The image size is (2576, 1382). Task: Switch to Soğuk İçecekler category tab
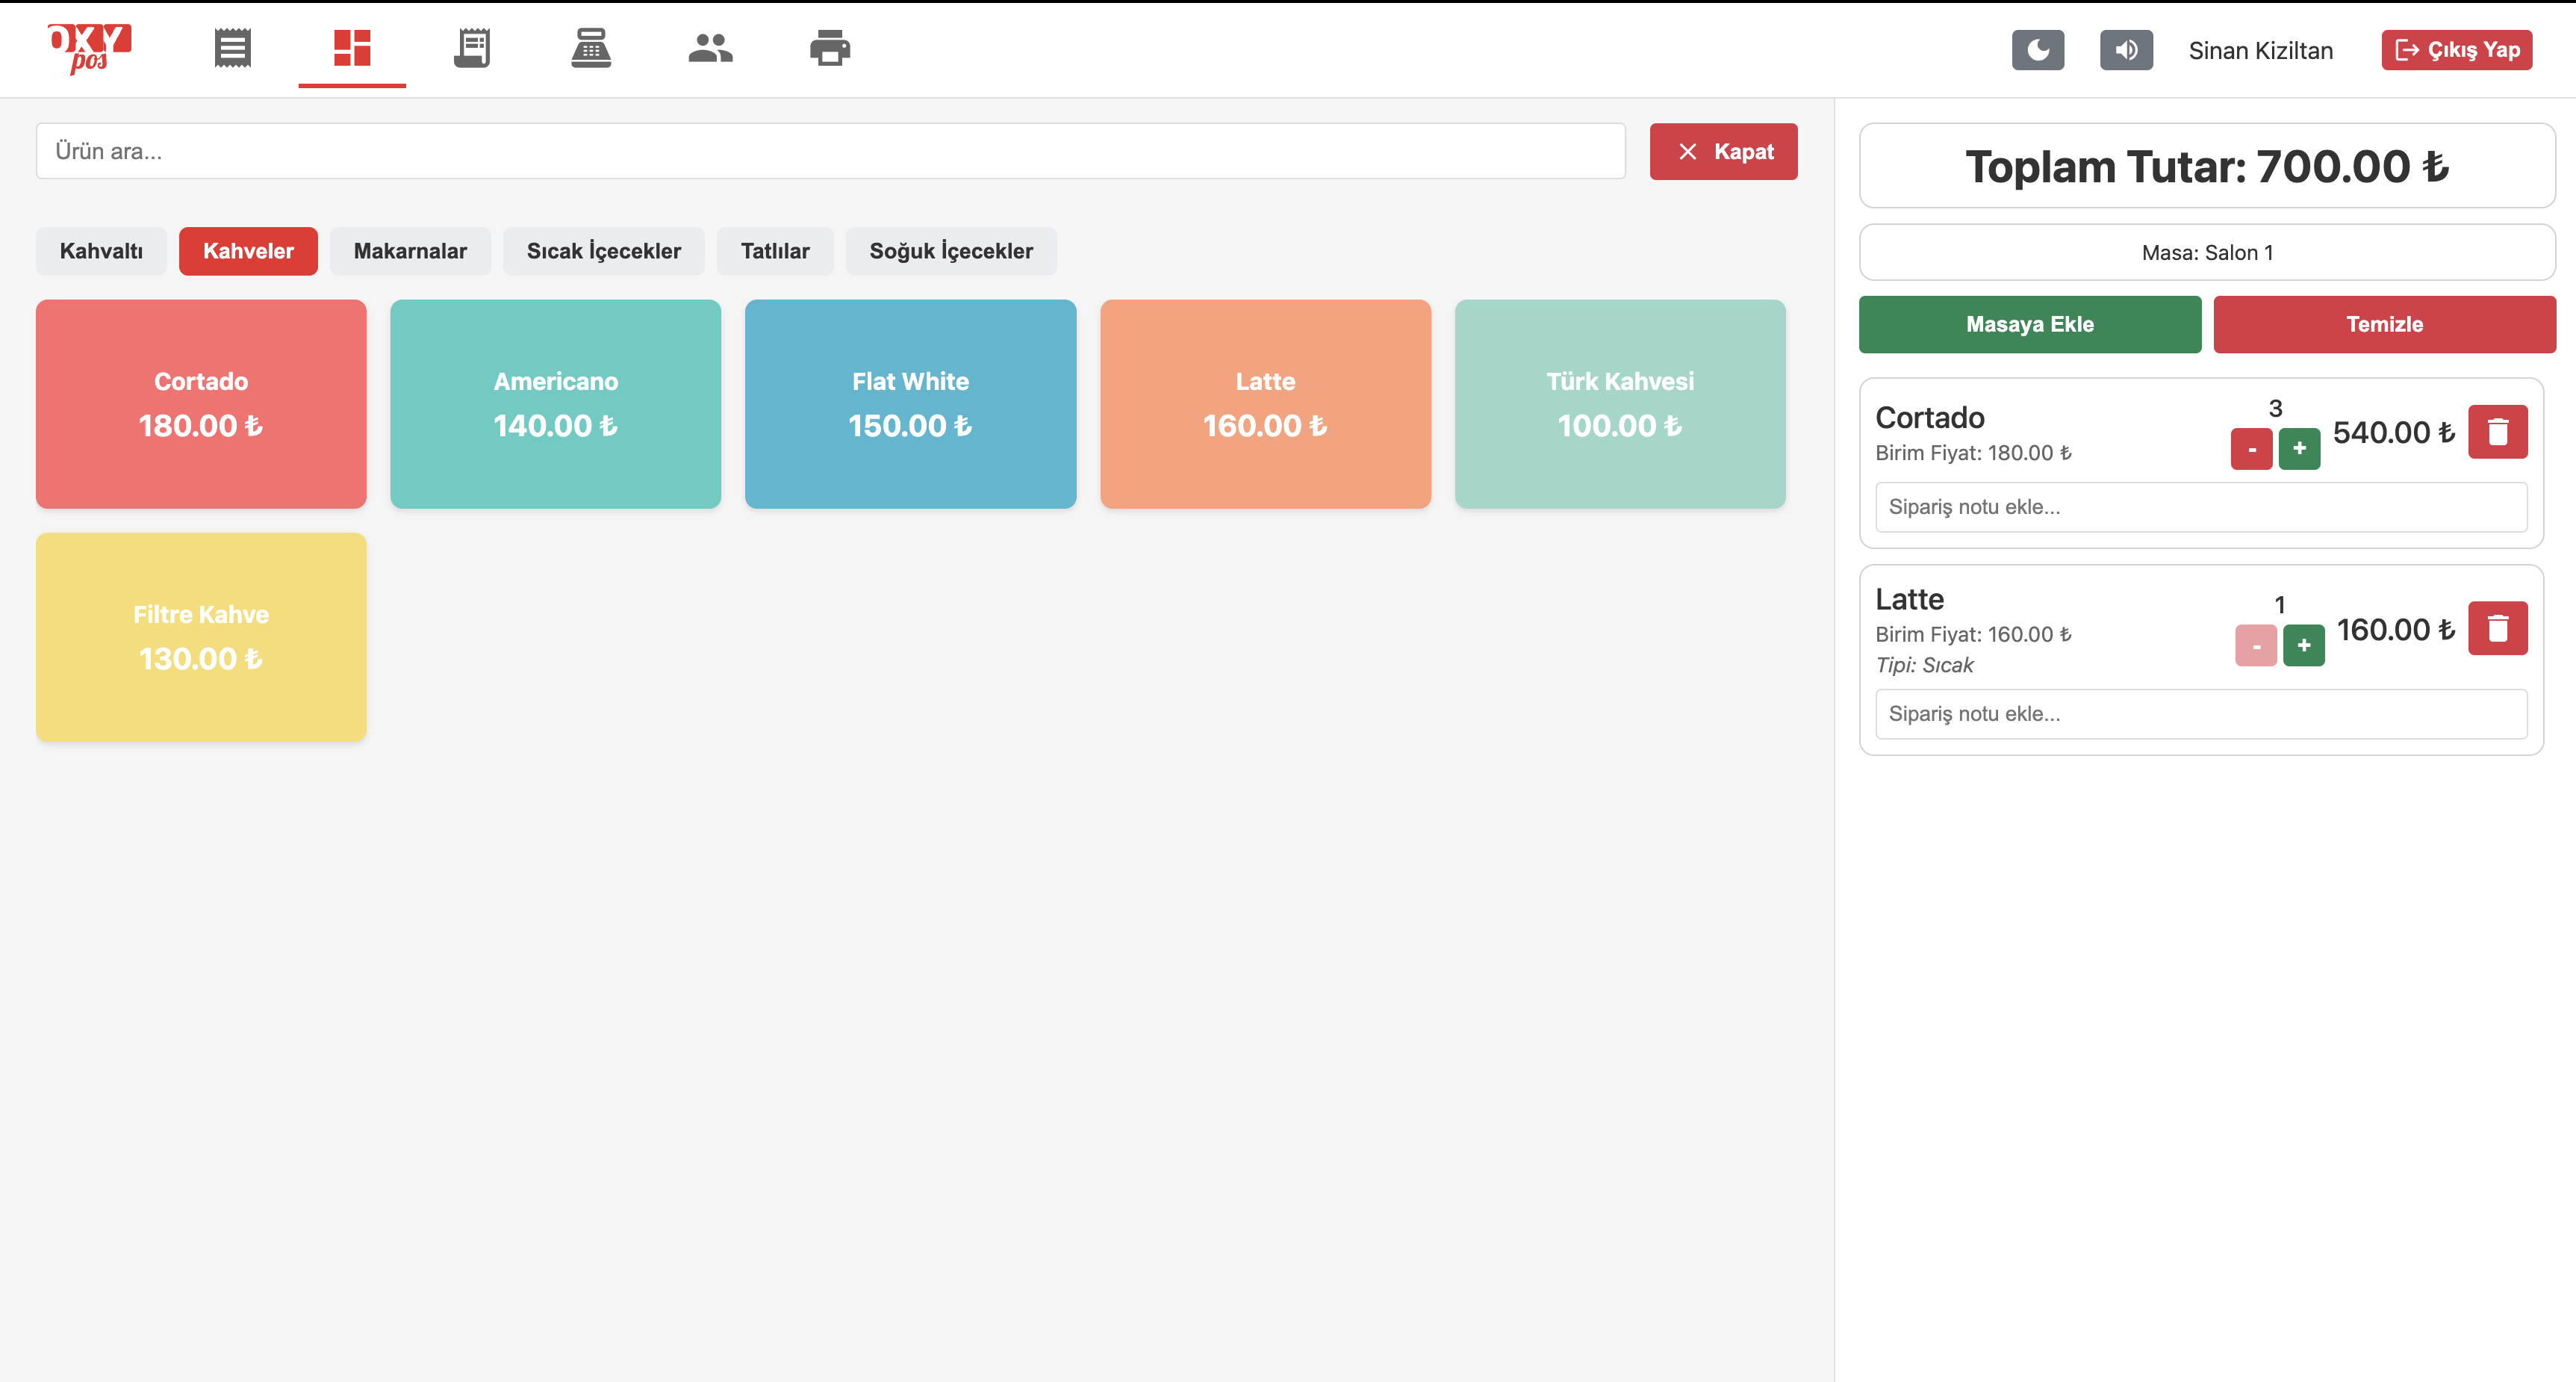point(950,251)
